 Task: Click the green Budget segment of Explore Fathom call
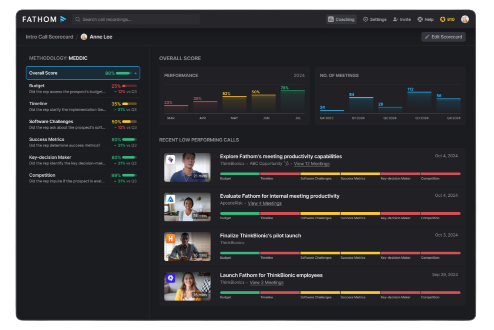240,174
